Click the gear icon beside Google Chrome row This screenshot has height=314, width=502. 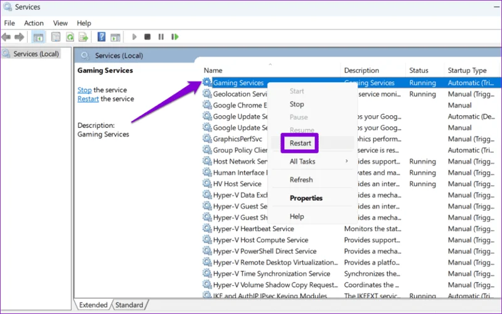pyautogui.click(x=207, y=105)
